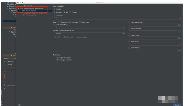
Task: Remove selected breakpoint with minus icon
Action: pos(22,6)
